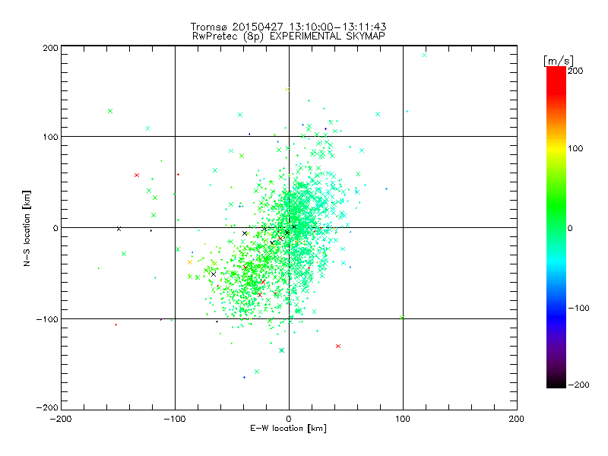Image resolution: width=608 pixels, height=456 pixels.
Task: Click the x-axis tick label '-200'
Action: pos(61,419)
